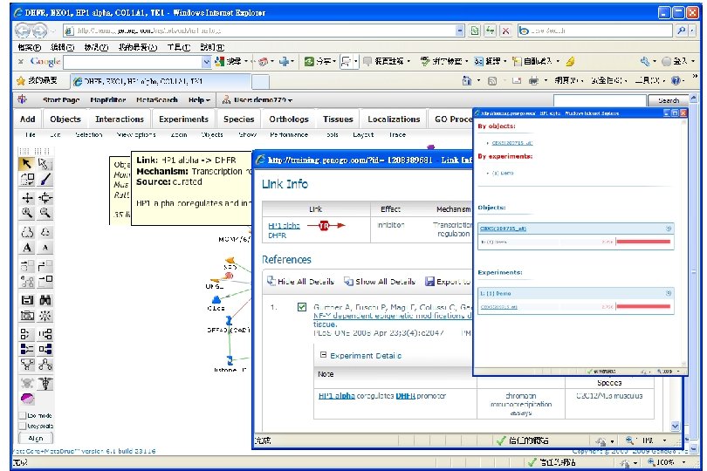Click Show All Details in References
The image size is (707, 471).
(x=380, y=281)
